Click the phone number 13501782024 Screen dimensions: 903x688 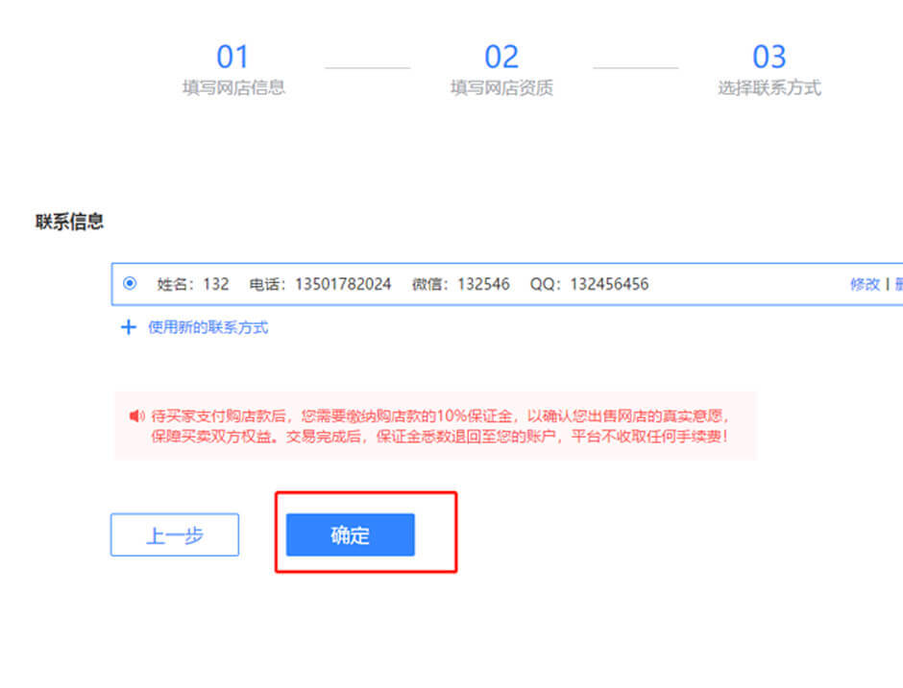pos(343,284)
